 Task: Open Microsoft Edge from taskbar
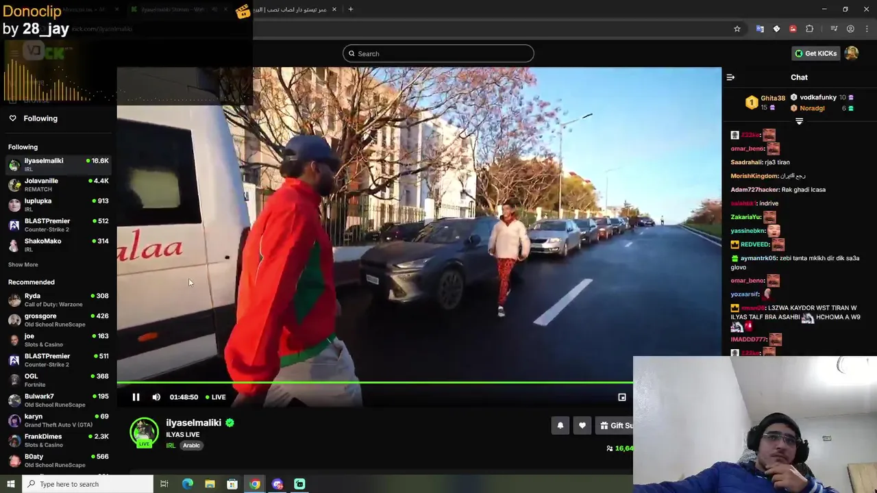187,484
